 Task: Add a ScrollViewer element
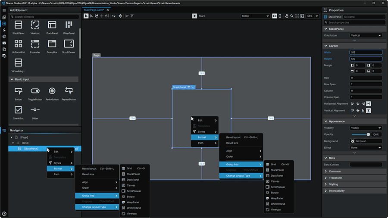69,47
